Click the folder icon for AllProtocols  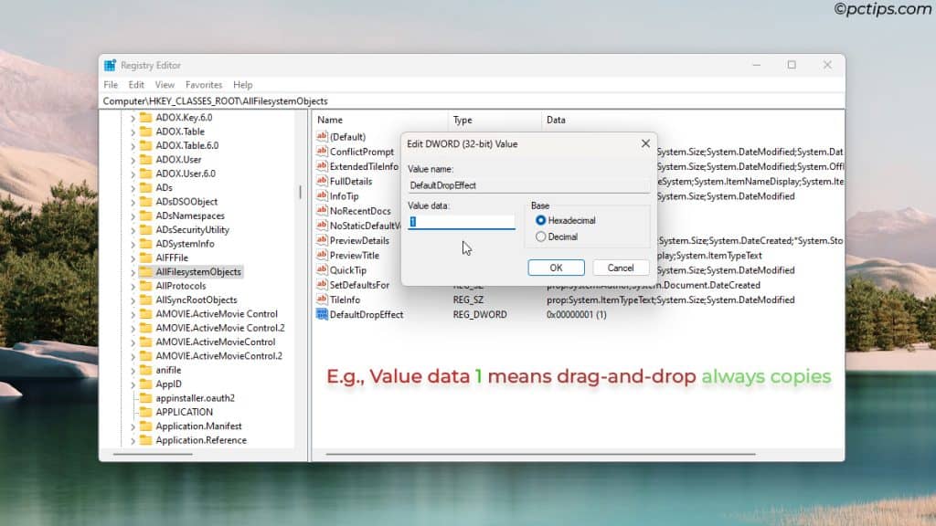click(x=146, y=286)
